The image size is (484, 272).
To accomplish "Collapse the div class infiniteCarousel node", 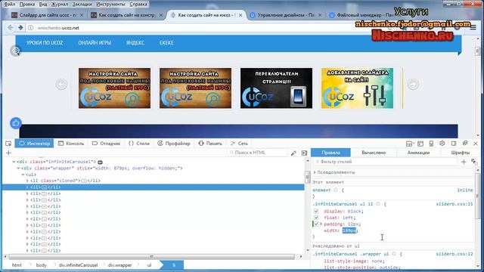I will pos(14,162).
